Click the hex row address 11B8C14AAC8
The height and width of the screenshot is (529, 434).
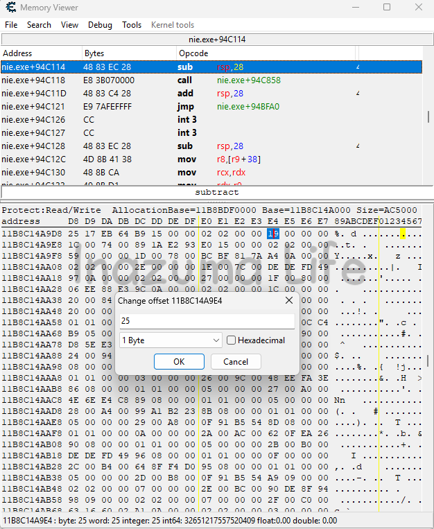pyautogui.click(x=32, y=400)
